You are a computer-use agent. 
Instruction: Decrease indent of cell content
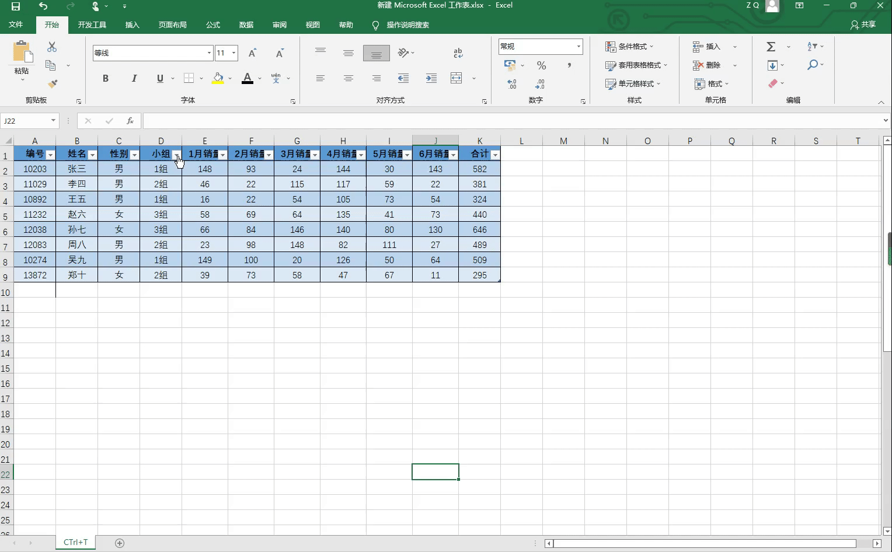click(x=403, y=78)
